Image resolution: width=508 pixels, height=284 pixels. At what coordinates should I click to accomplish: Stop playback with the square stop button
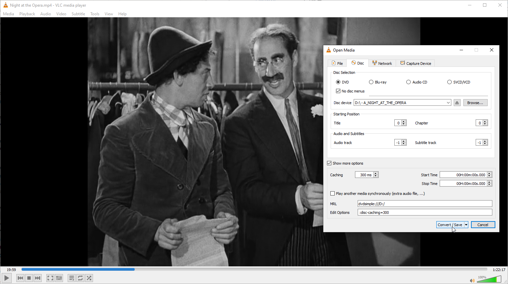click(29, 278)
